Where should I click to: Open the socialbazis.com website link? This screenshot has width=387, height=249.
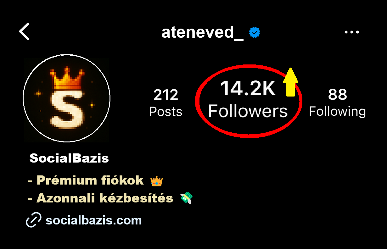tap(93, 220)
